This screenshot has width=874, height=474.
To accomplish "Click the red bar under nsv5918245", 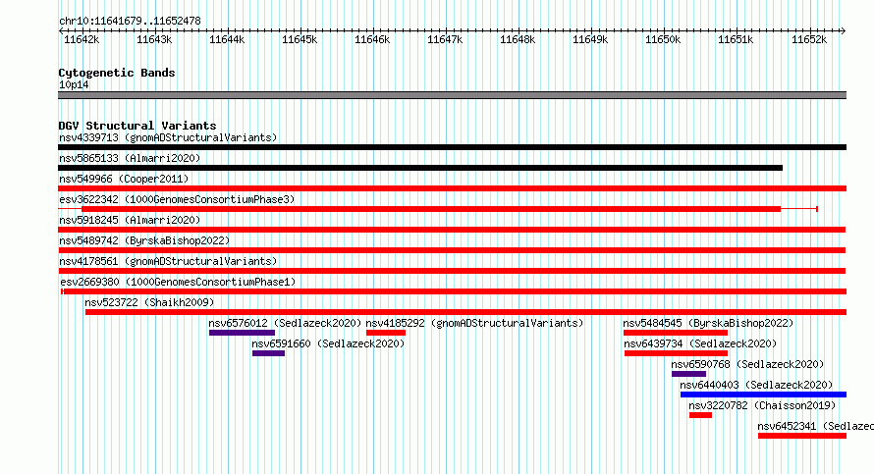I will click(x=452, y=230).
